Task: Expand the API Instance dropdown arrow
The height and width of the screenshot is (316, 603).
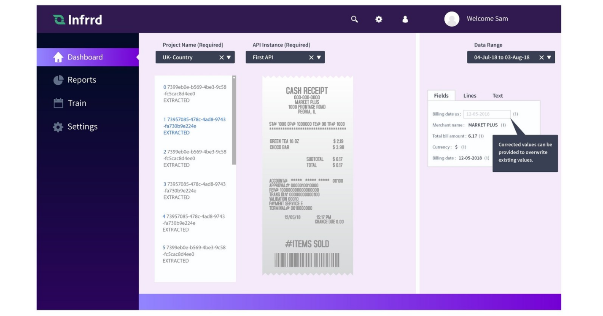Action: click(319, 57)
